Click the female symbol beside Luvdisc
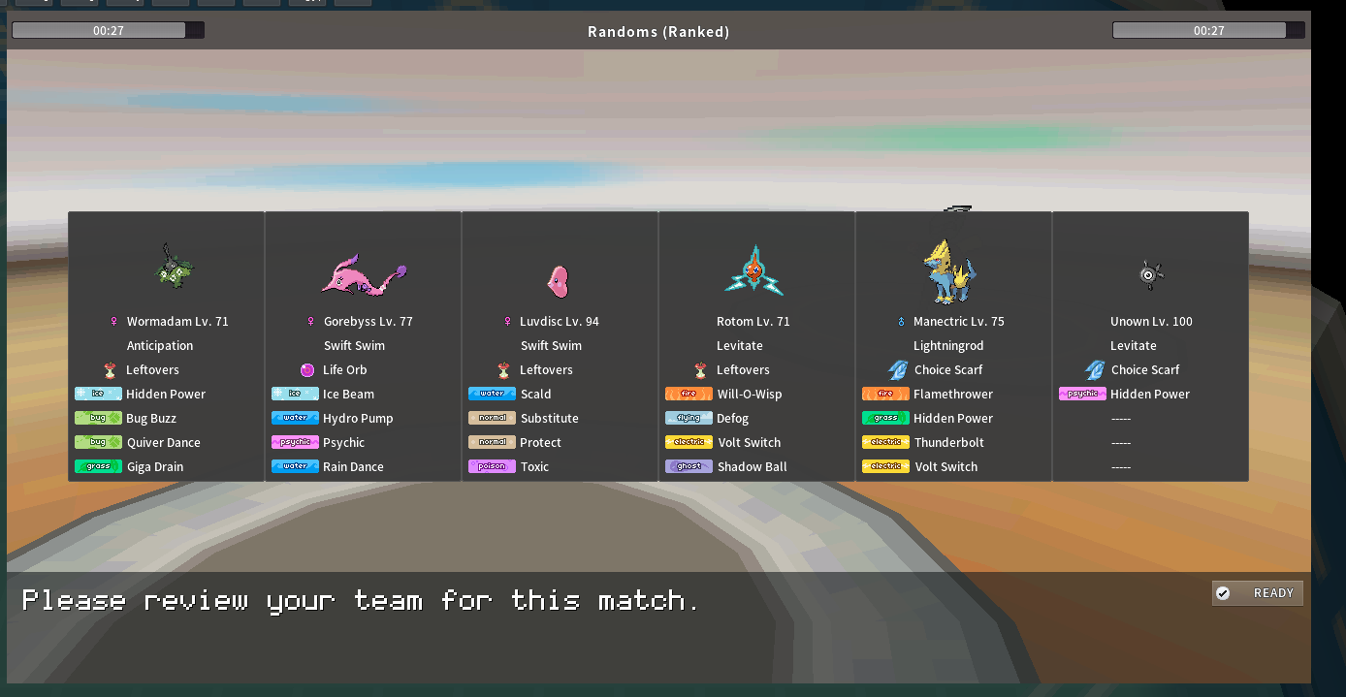Viewport: 1346px width, 697px height. click(507, 321)
